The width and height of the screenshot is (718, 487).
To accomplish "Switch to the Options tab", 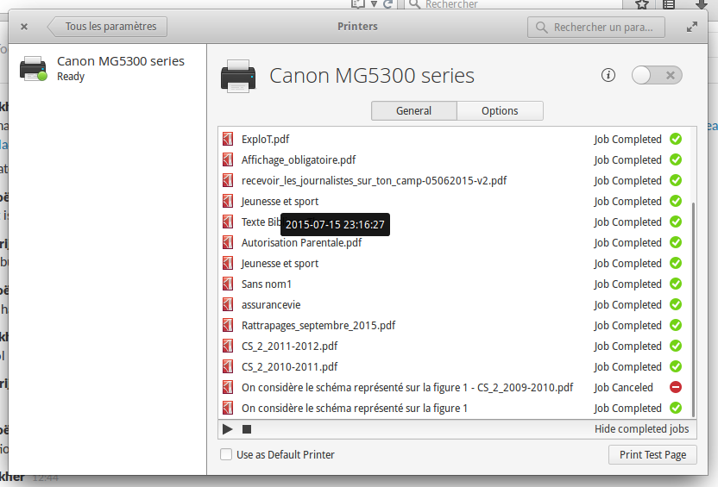I will click(500, 110).
